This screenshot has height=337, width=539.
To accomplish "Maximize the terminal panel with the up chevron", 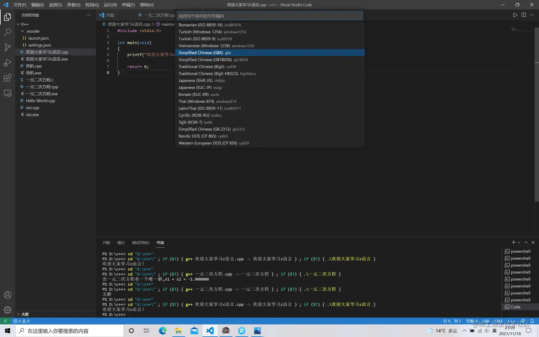I will click(x=526, y=242).
